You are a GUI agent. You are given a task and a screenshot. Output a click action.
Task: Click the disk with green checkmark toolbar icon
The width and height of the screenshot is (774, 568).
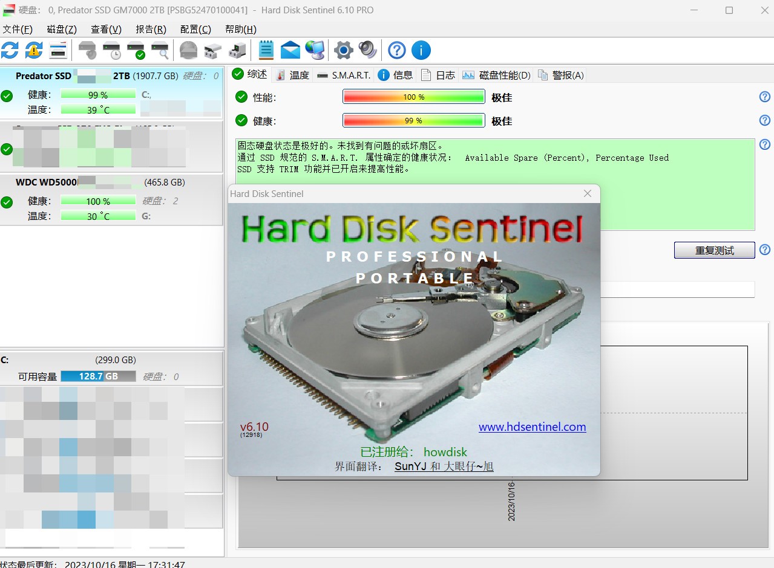click(x=136, y=50)
